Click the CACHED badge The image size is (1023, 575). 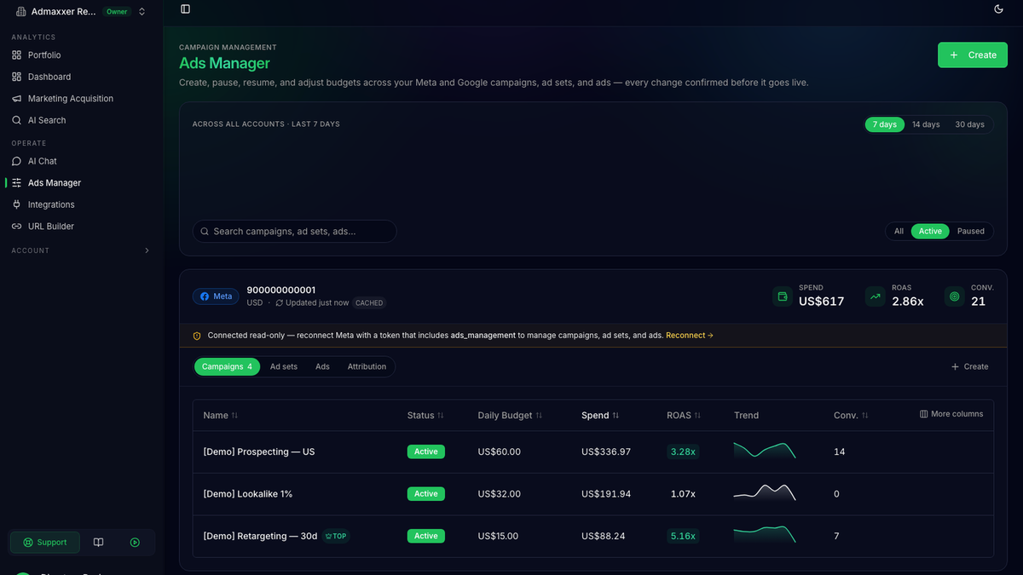[x=369, y=303]
